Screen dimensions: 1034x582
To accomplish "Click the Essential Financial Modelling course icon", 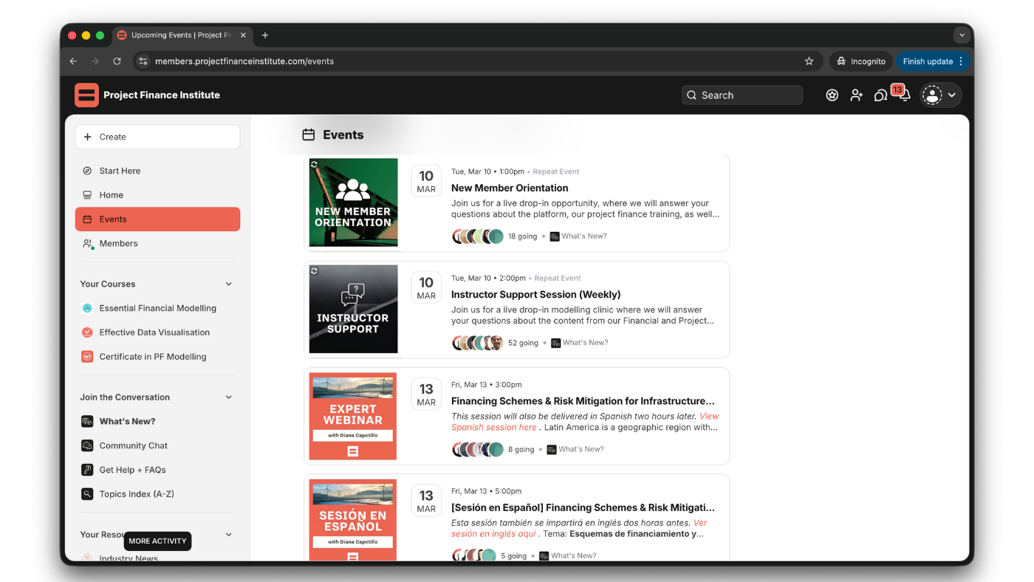I will [x=87, y=308].
